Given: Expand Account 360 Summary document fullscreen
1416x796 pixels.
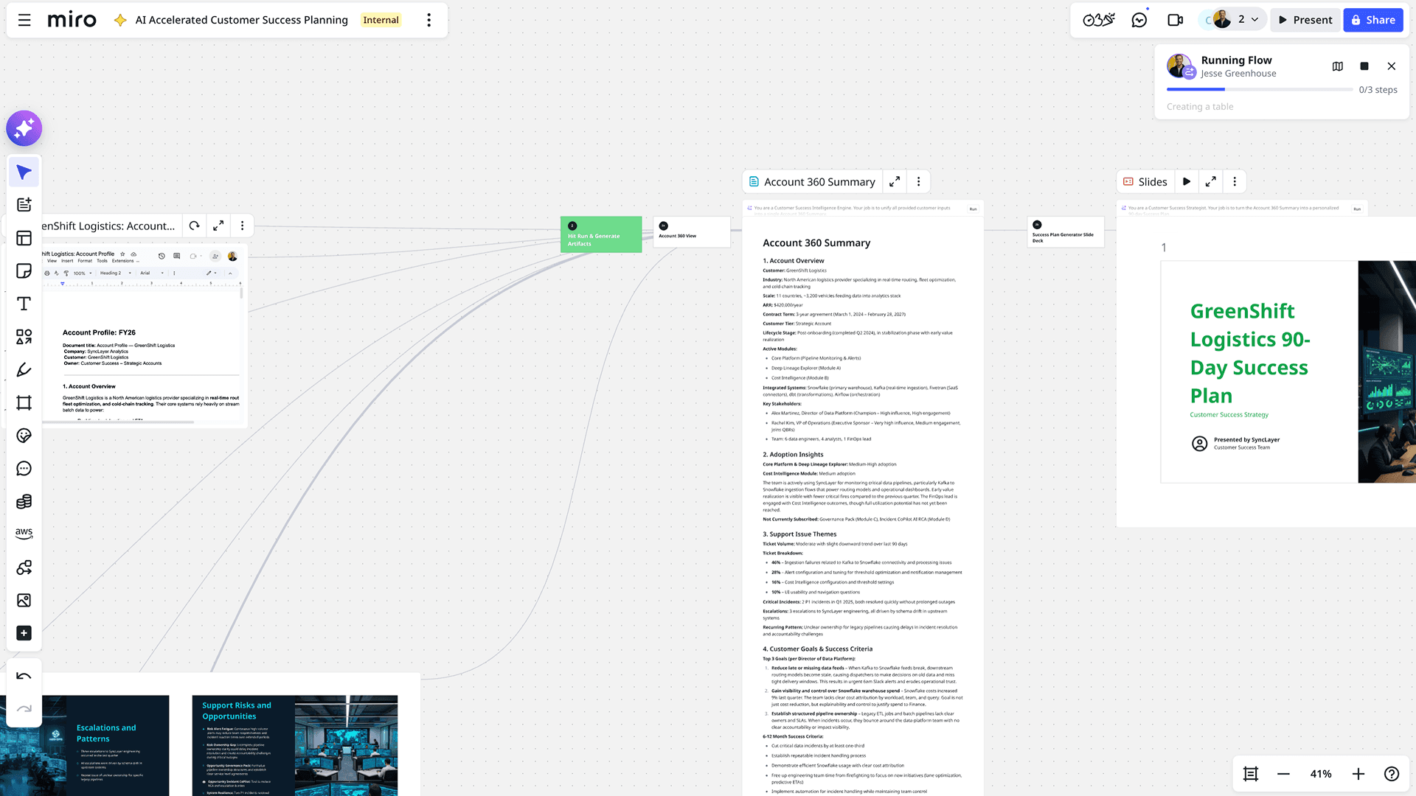Looking at the screenshot, I should pyautogui.click(x=895, y=182).
